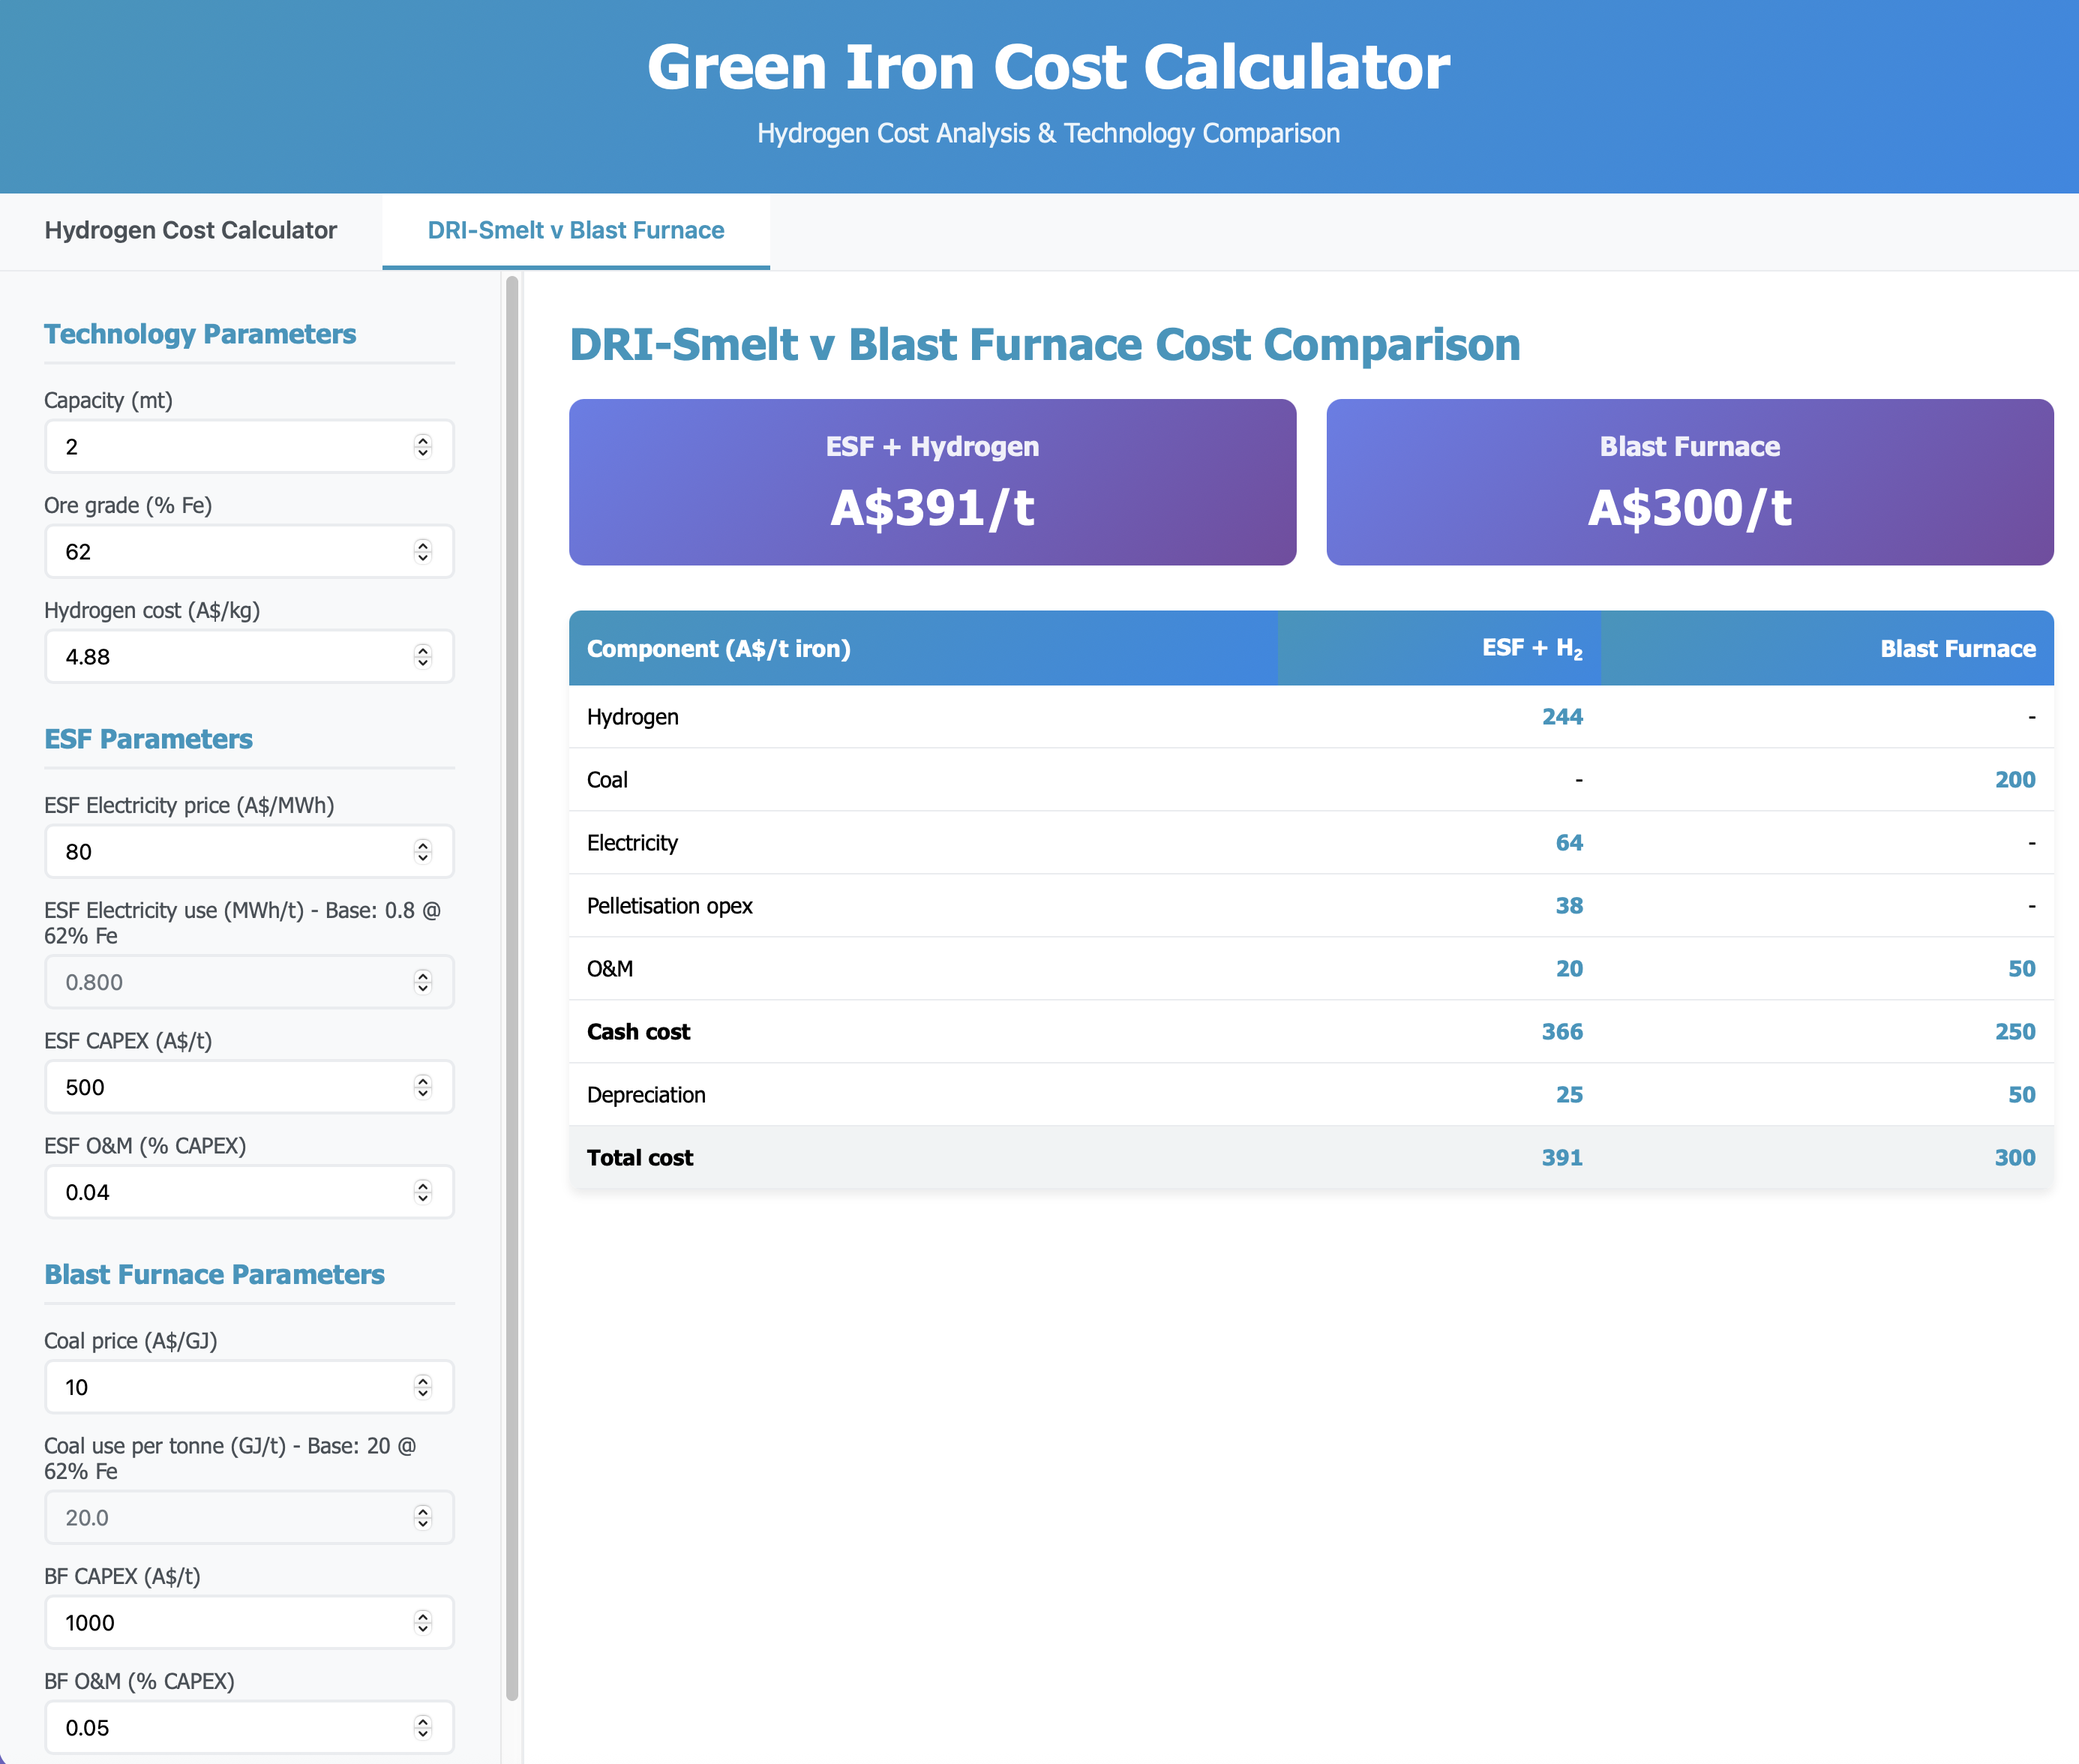Click the Total cost table row

pos(1310,1157)
